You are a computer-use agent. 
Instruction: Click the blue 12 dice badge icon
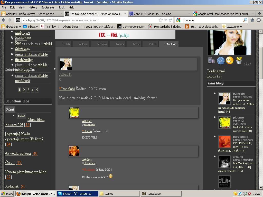[220, 61]
